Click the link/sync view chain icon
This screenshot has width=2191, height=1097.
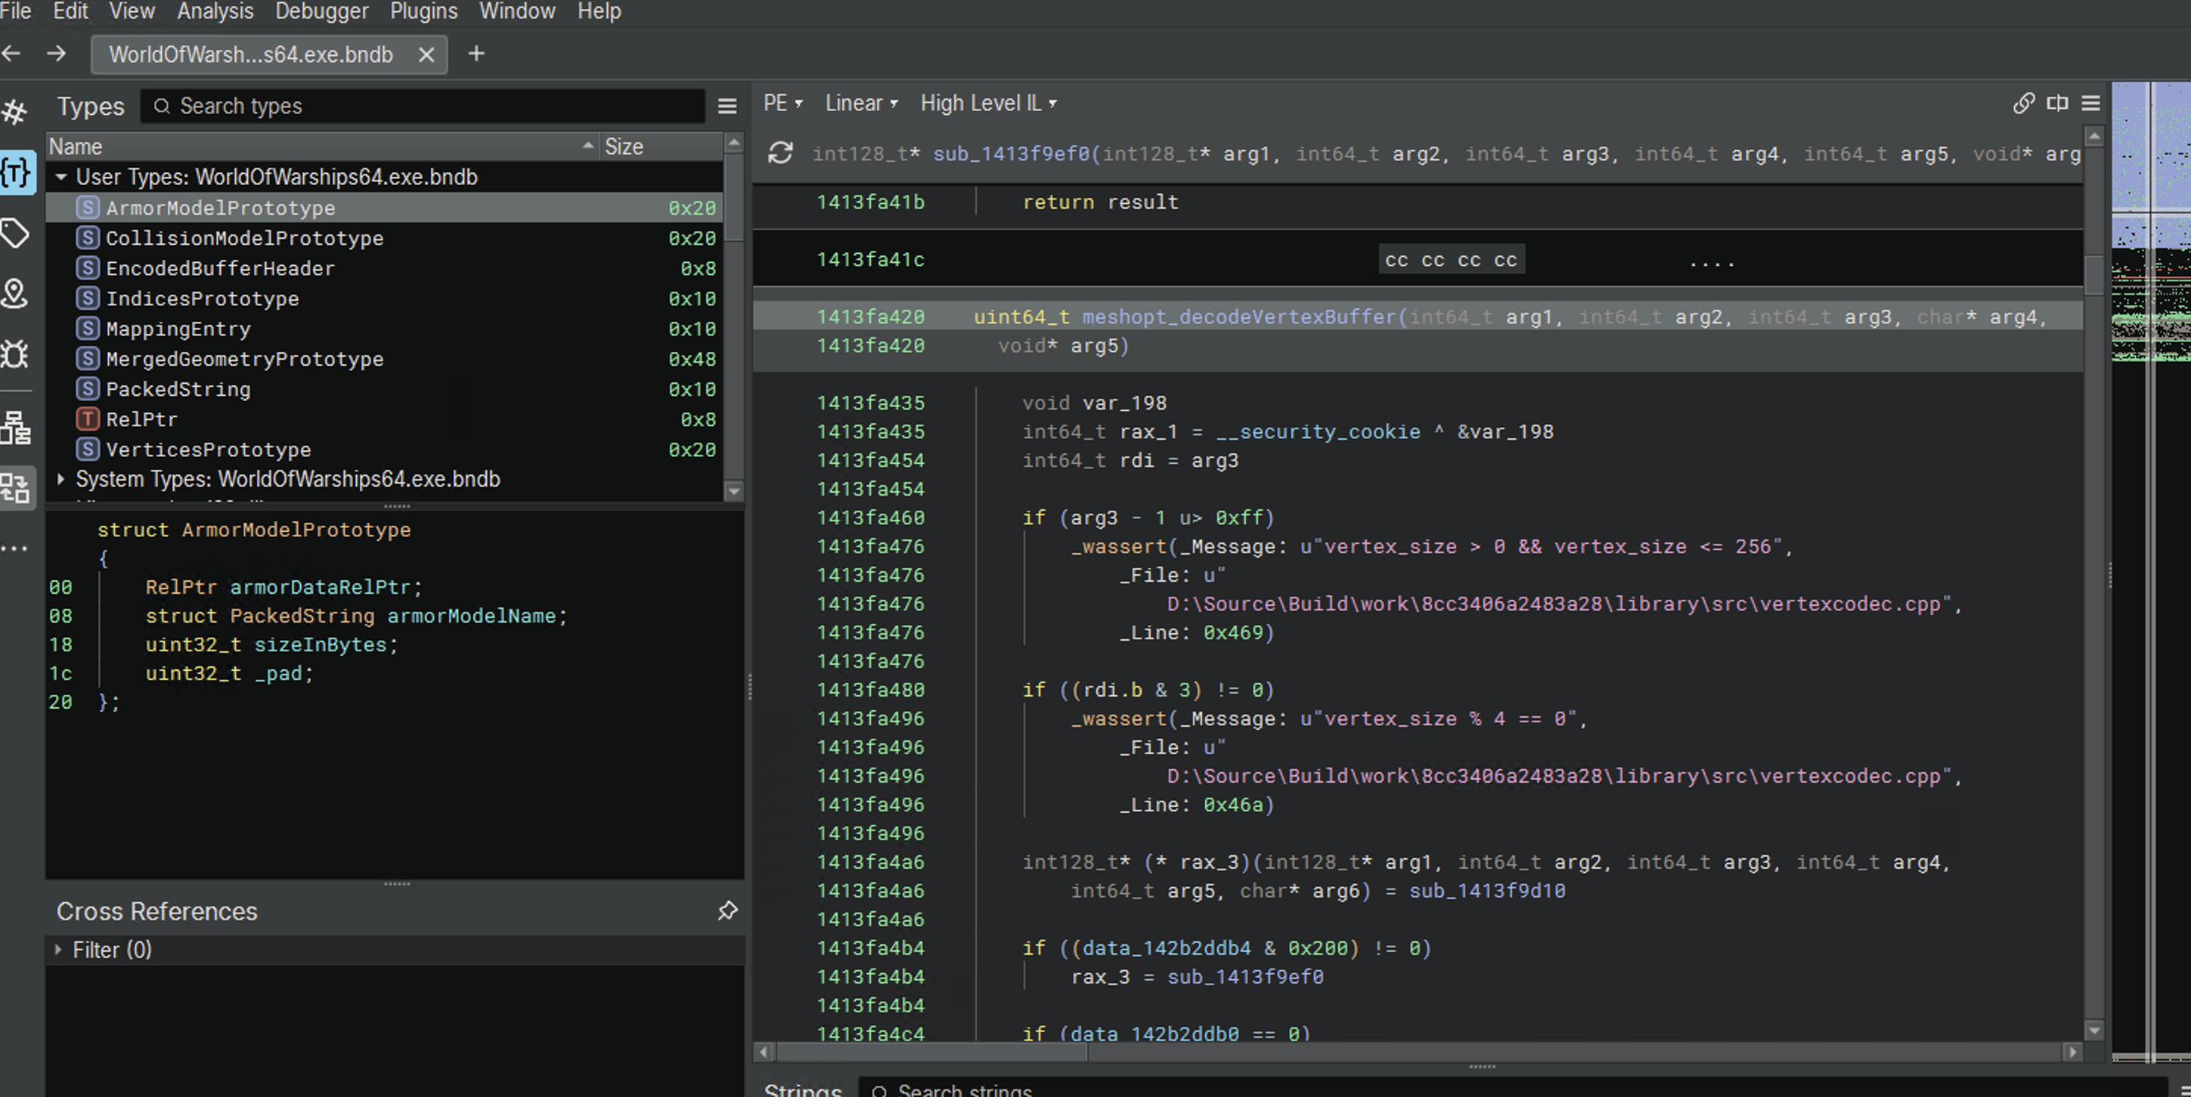click(x=2023, y=104)
